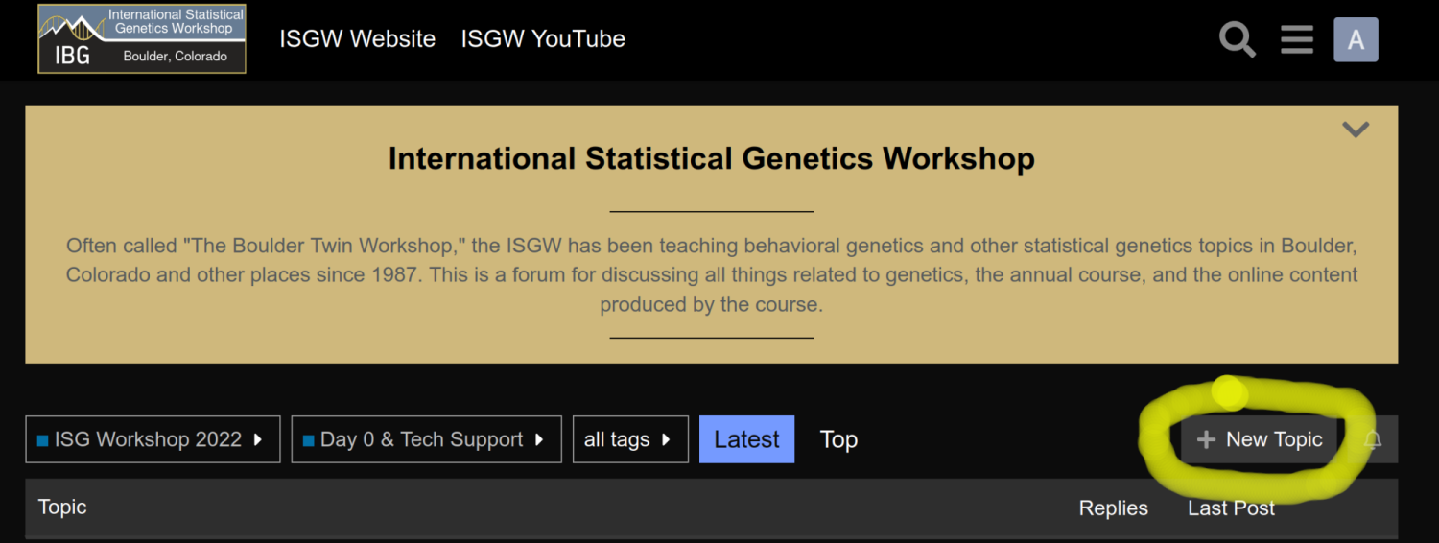Viewport: 1439px width, 543px height.
Task: Open the hamburger menu icon
Action: pos(1297,40)
